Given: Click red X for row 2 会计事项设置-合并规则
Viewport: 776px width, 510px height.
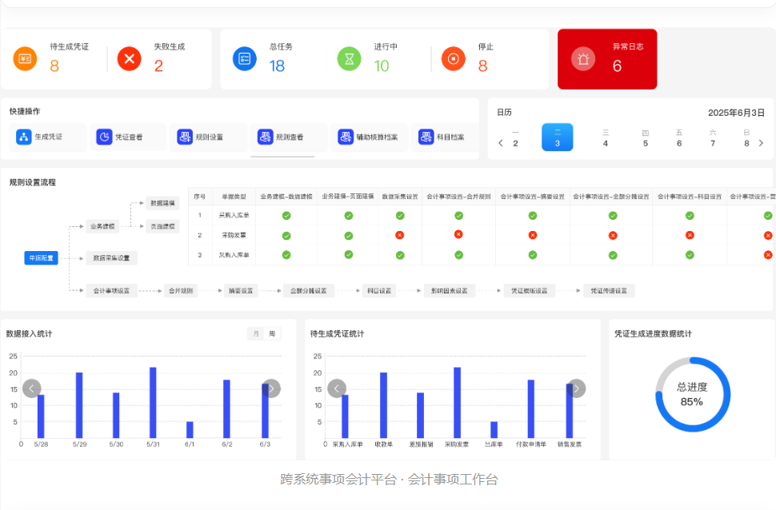Looking at the screenshot, I should coord(458,234).
